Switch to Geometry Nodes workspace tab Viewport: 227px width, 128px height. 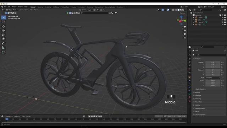click(110, 7)
